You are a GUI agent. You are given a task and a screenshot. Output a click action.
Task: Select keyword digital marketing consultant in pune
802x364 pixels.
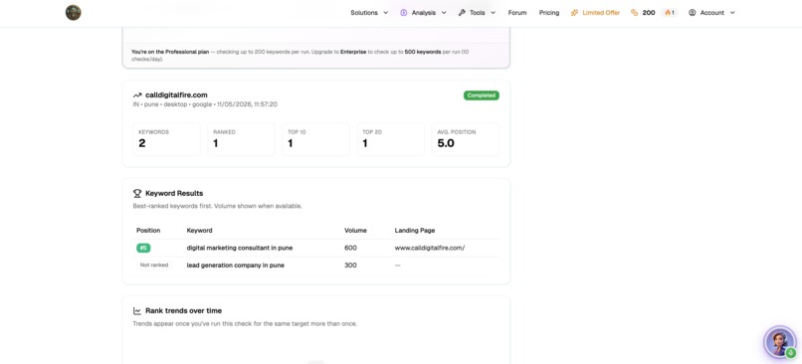tap(240, 248)
